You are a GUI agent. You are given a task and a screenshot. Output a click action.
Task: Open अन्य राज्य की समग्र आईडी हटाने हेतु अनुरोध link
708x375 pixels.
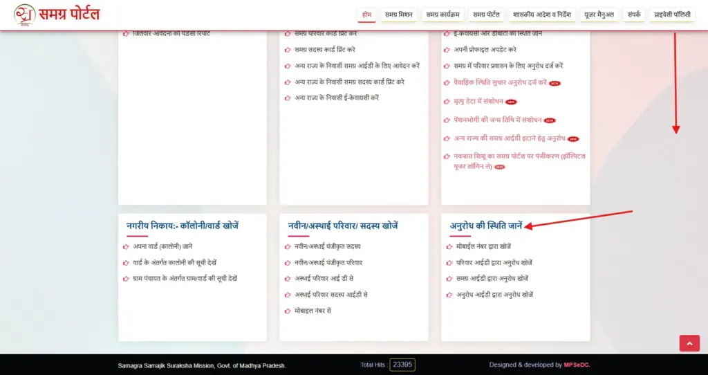pyautogui.click(x=510, y=138)
